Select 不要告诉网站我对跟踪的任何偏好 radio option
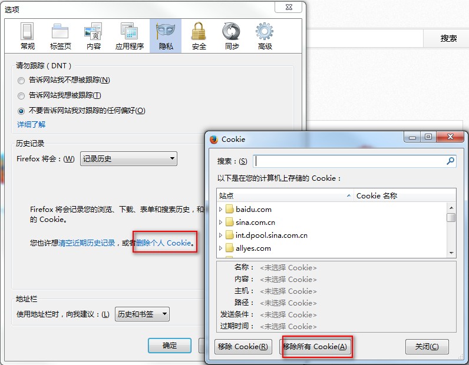Viewport: 469px width, 365px height. coord(21,111)
